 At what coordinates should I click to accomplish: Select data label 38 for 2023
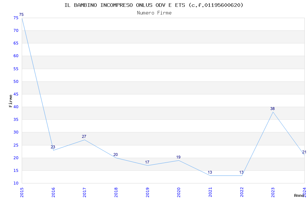(272, 109)
